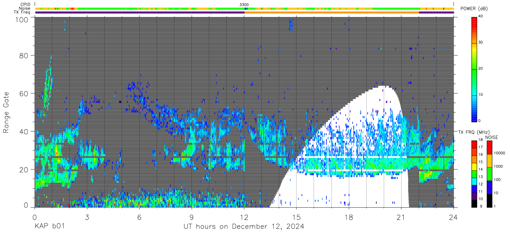This screenshot has height=235, width=510.
Task: Click the 9 hour tick label
Action: [191, 217]
